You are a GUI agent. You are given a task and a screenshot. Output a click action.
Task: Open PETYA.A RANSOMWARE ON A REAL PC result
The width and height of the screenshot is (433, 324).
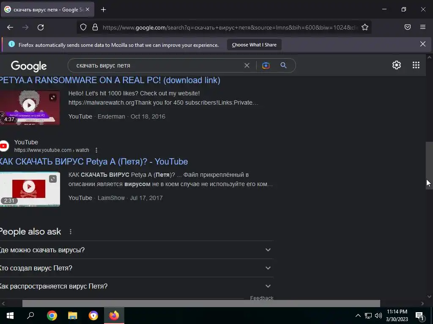point(110,80)
